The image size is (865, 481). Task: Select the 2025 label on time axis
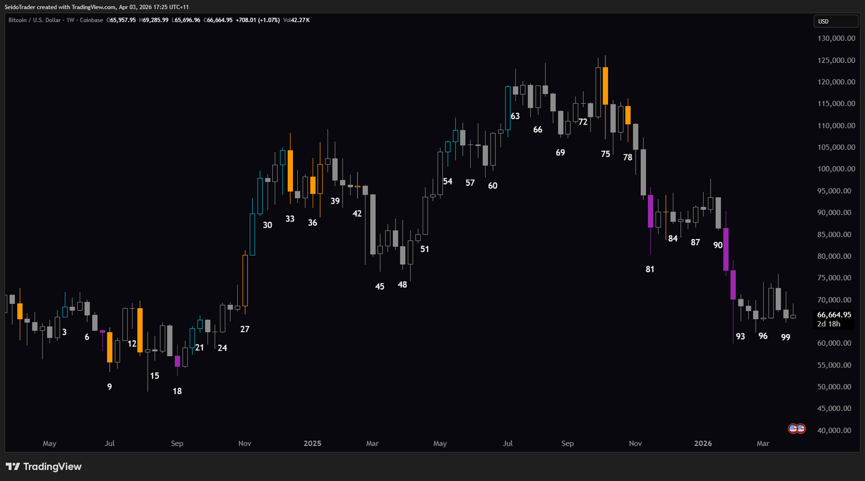pos(313,443)
